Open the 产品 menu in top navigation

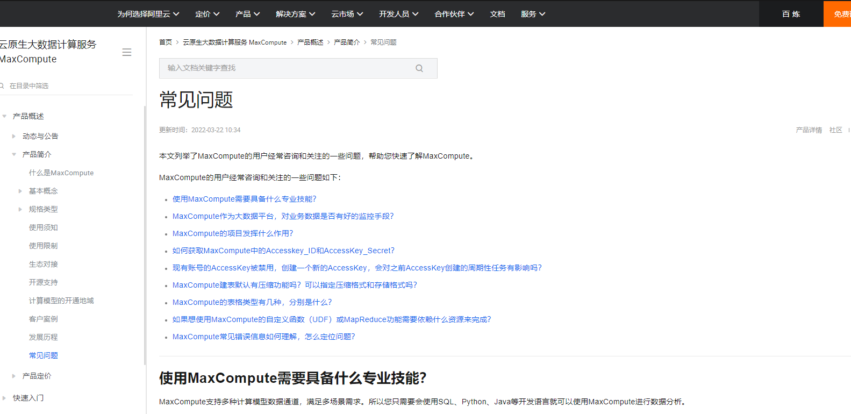pos(248,14)
